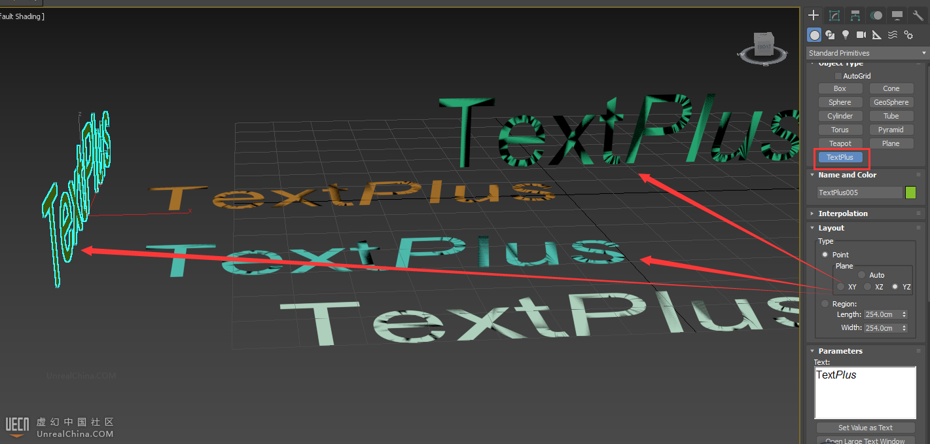Click inside the Text entry box
The width and height of the screenshot is (930, 444).
[865, 393]
